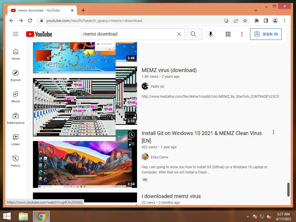
Task: Add Install Git video to queue
Action: [x=132, y=144]
